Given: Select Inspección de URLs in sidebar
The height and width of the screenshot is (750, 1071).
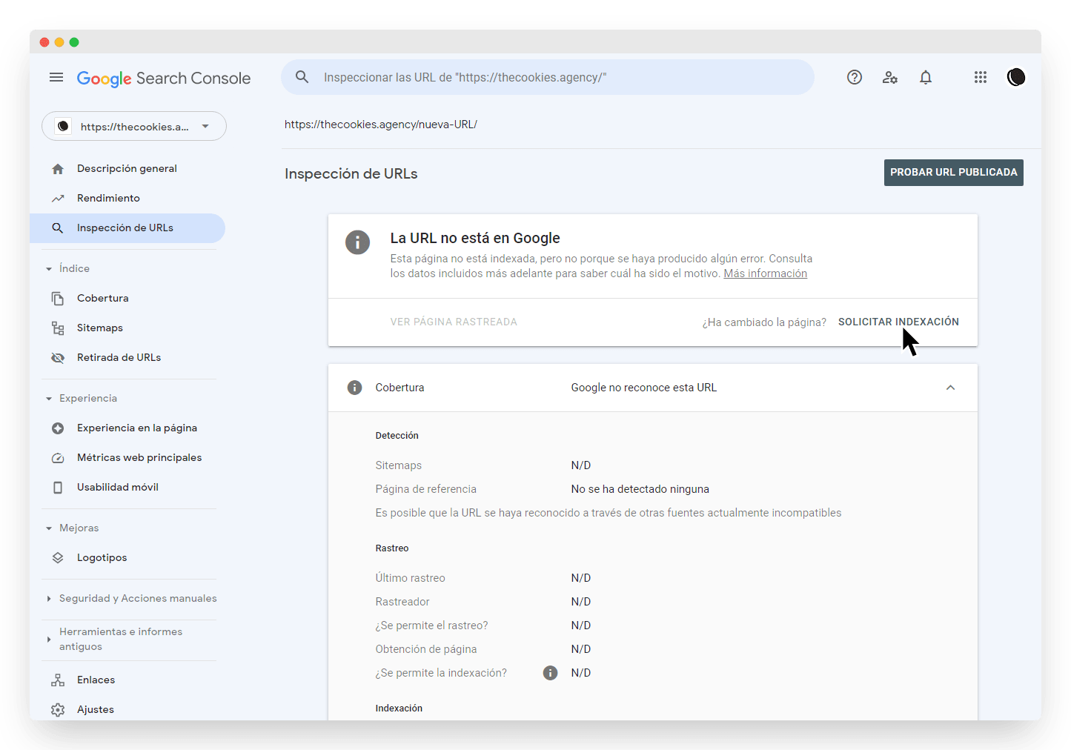Looking at the screenshot, I should (127, 228).
